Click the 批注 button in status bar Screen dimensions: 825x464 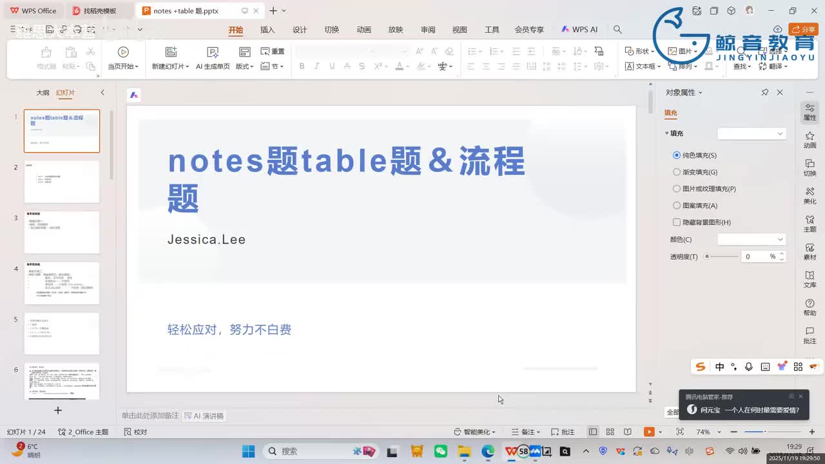(563, 432)
